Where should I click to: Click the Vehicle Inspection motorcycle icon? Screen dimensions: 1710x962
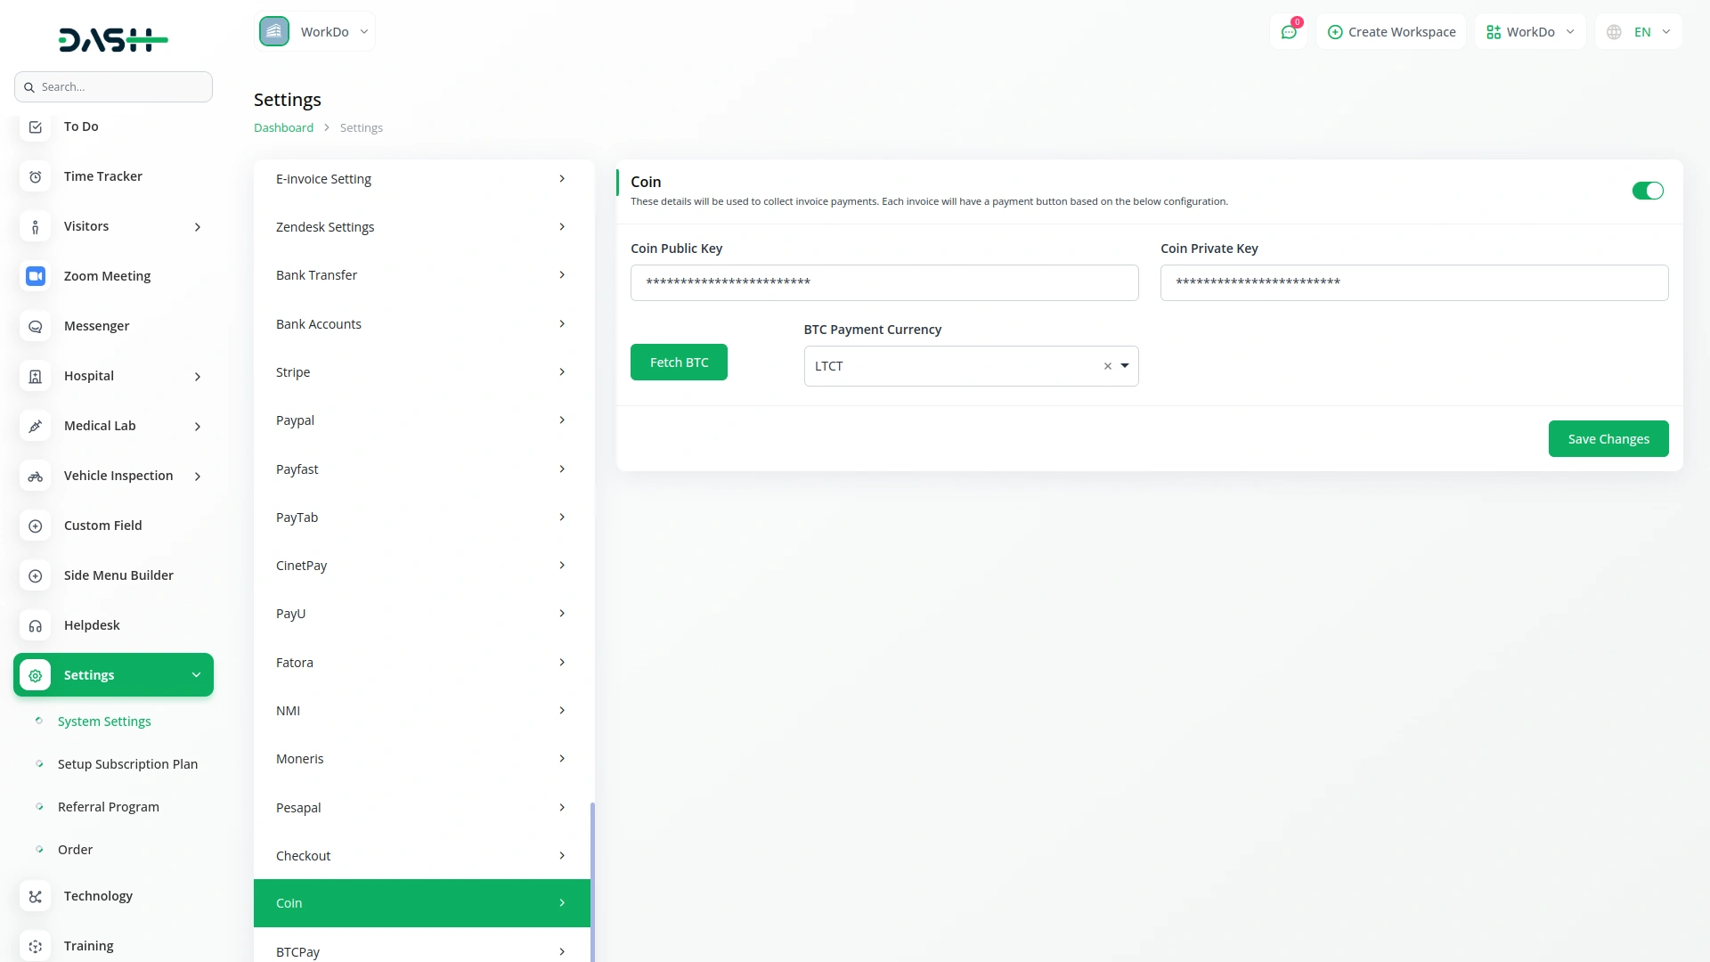(36, 476)
